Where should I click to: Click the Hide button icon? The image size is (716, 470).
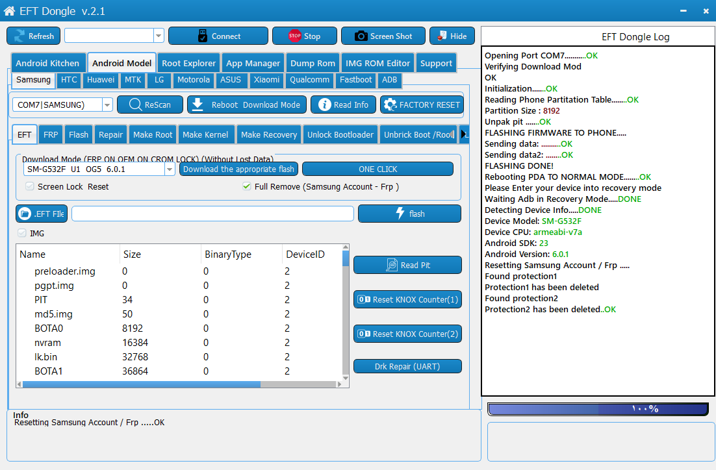(x=442, y=36)
